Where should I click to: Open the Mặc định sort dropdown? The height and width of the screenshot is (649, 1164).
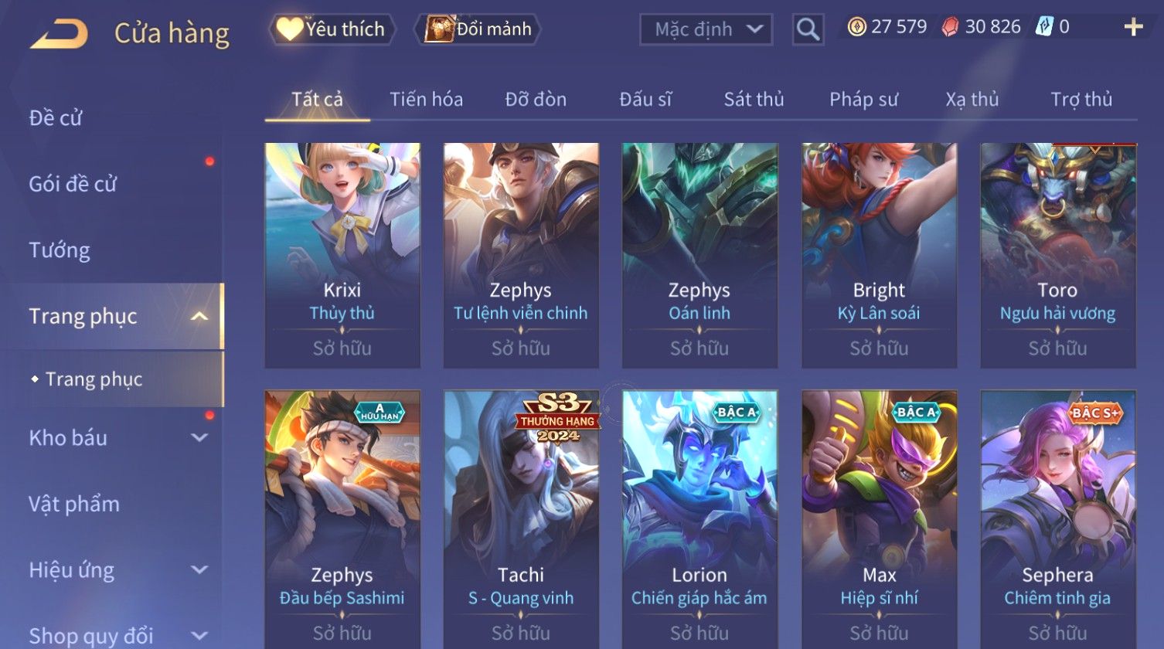(x=706, y=29)
